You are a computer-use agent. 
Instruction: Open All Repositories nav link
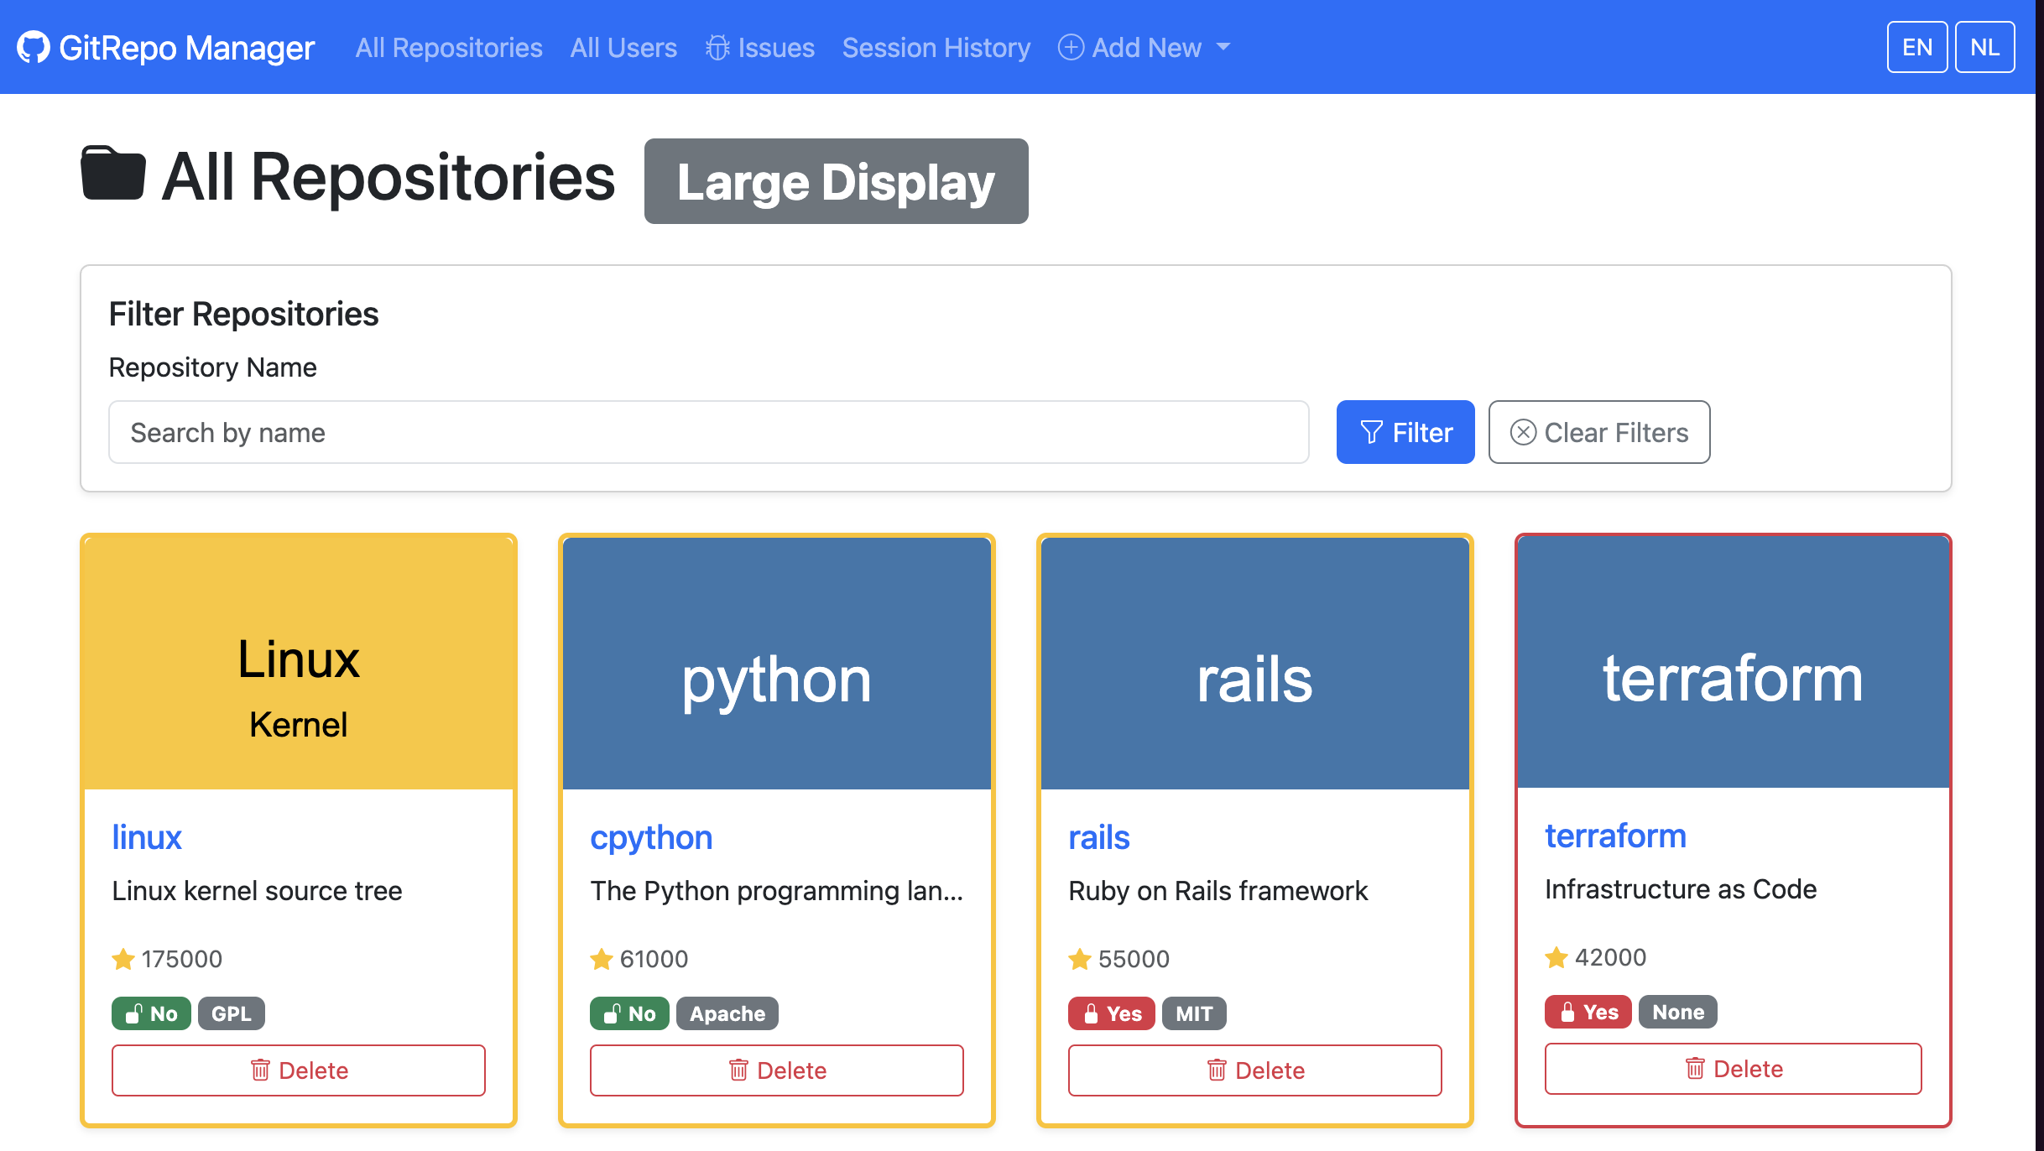pos(449,48)
